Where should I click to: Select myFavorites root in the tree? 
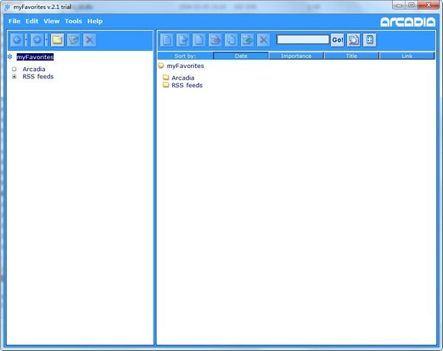pyautogui.click(x=35, y=57)
